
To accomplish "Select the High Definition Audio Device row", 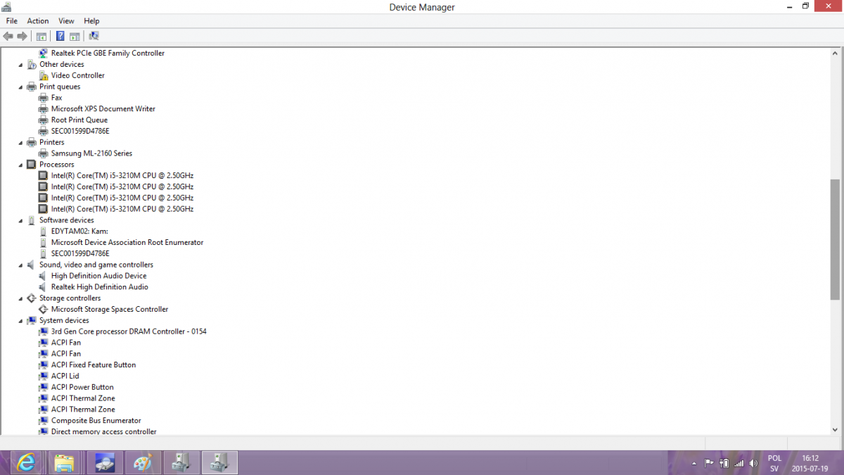I will 99,276.
